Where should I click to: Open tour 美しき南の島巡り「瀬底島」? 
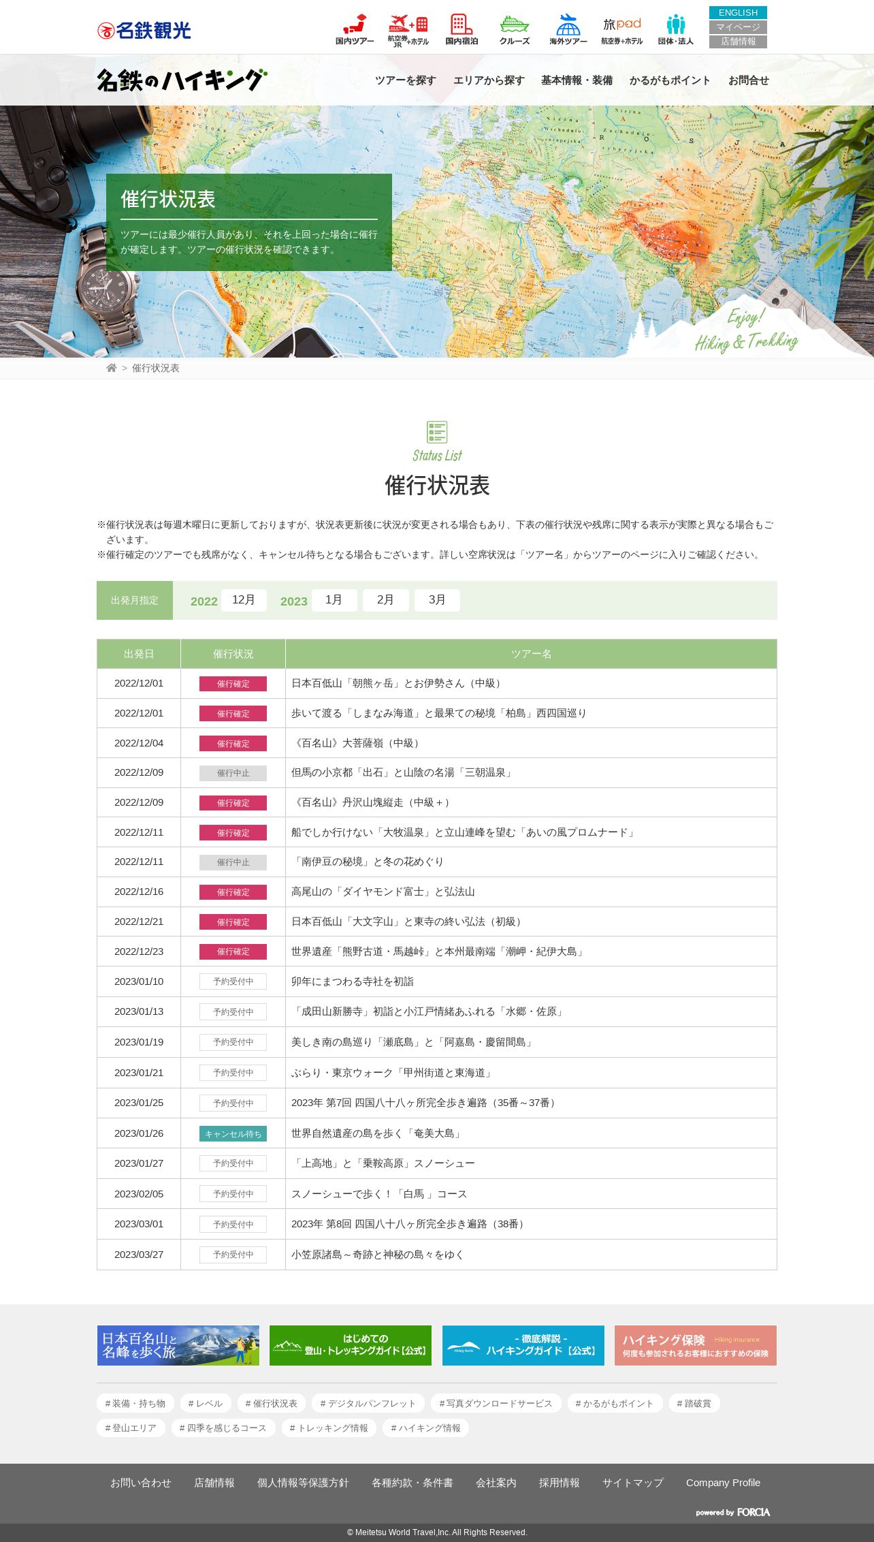[413, 1042]
